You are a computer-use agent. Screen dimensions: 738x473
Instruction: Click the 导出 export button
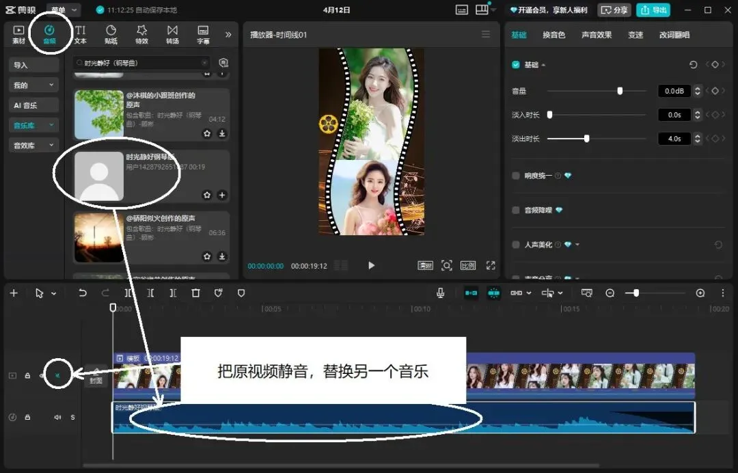653,10
